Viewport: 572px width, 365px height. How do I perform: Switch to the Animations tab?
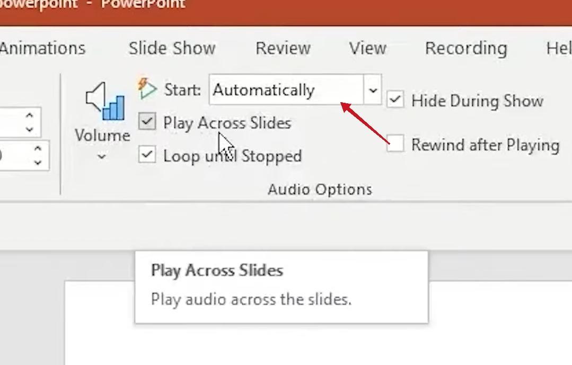point(42,48)
